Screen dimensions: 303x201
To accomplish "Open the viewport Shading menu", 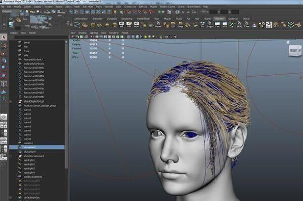I will click(x=82, y=33).
